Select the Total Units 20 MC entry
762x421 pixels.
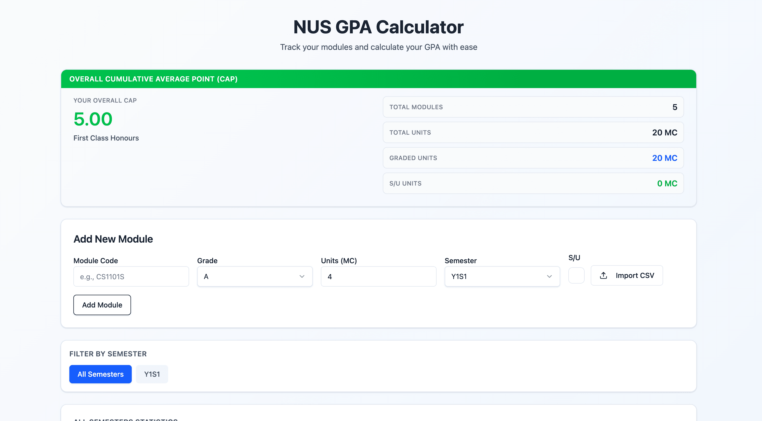pyautogui.click(x=533, y=132)
